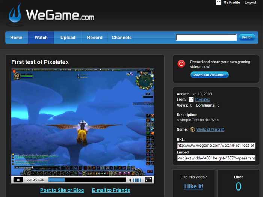Click the 'I like it!' link
The image size is (263, 197).
(193, 186)
